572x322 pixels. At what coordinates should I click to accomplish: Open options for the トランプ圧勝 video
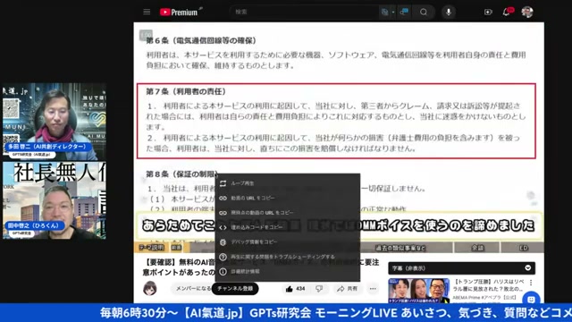pos(531,283)
